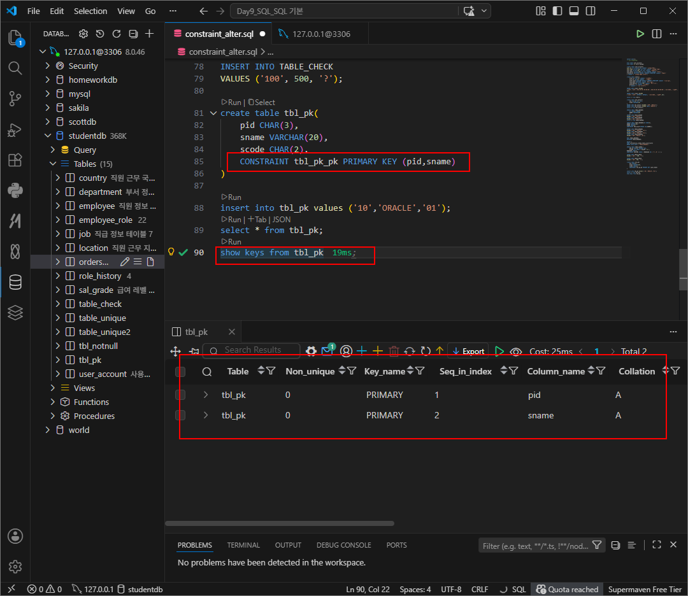The width and height of the screenshot is (688, 596).
Task: Click the problems filter input field
Action: [x=541, y=546]
